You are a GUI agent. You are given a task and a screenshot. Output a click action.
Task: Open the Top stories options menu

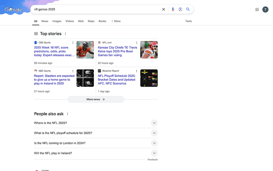[66, 34]
